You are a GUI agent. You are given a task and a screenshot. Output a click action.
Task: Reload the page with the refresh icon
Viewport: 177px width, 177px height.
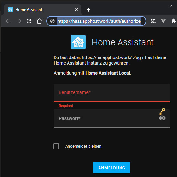coord(29,21)
